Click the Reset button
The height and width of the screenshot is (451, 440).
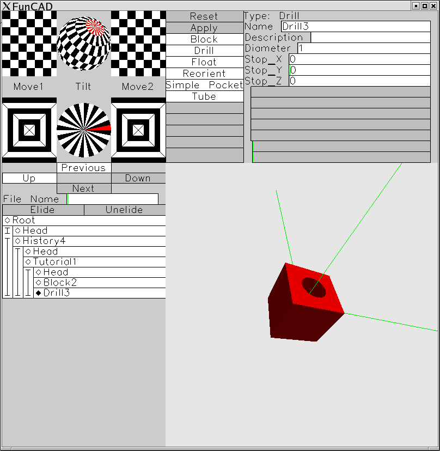(x=205, y=16)
